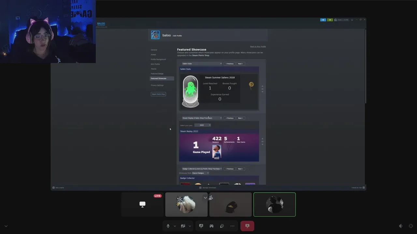417x234 pixels.
Task: Open Theme settings section
Action: (x=153, y=69)
